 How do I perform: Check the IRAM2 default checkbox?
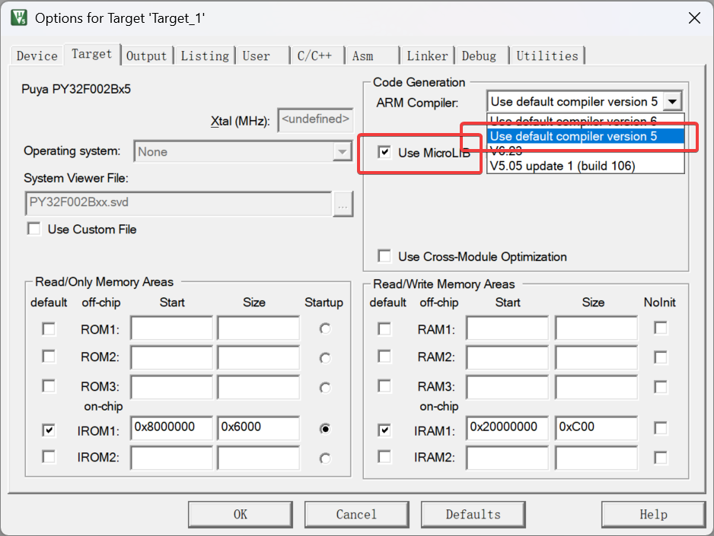click(384, 456)
